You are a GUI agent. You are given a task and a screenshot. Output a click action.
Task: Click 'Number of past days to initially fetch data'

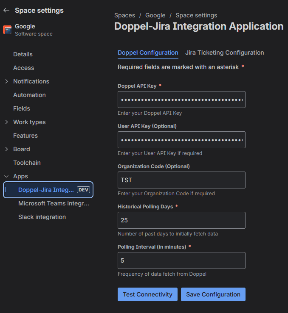point(168,234)
